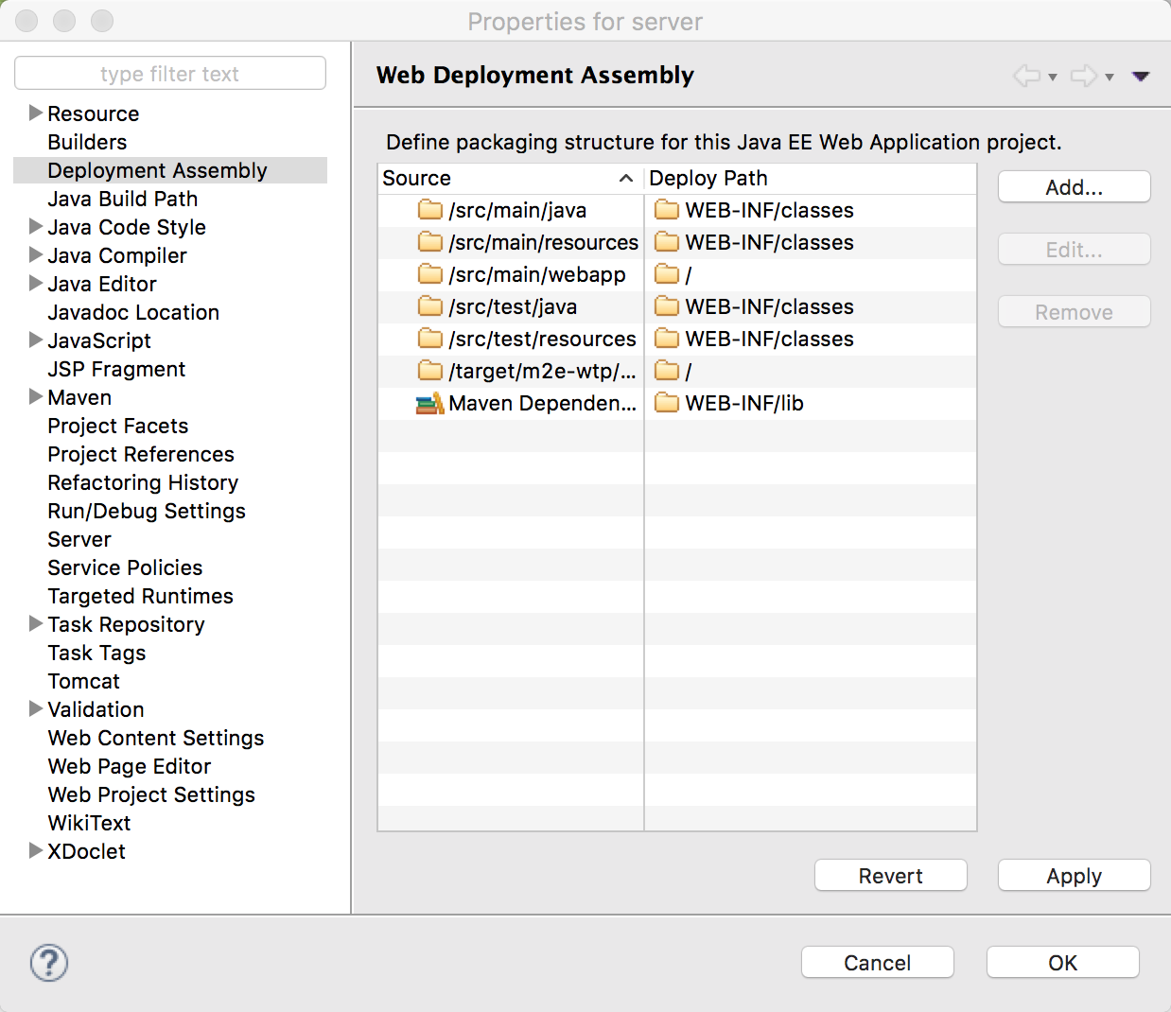Confirm with the OK button

point(1063,963)
